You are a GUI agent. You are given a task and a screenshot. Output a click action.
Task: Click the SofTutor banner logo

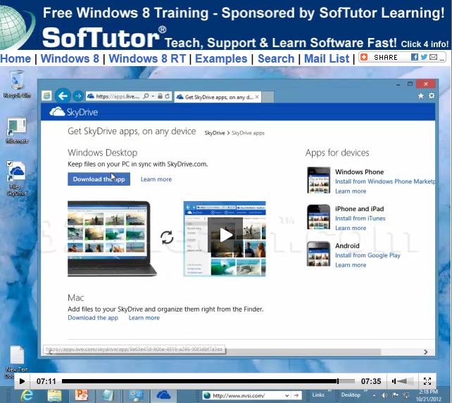pos(103,37)
